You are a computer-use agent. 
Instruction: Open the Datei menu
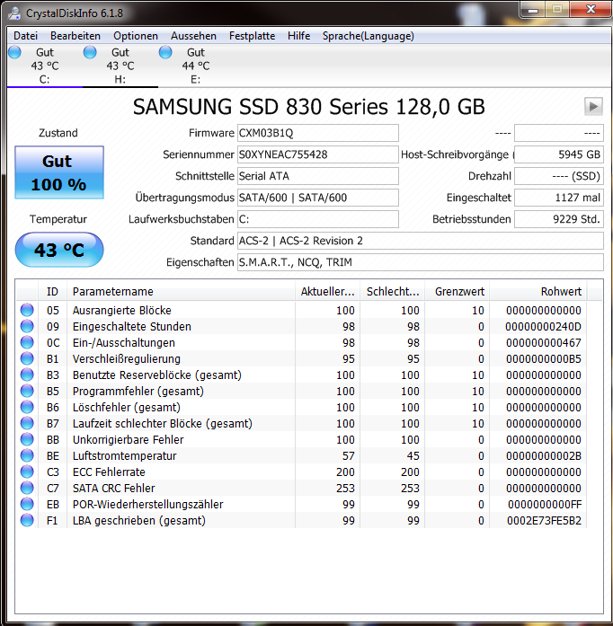pos(25,36)
